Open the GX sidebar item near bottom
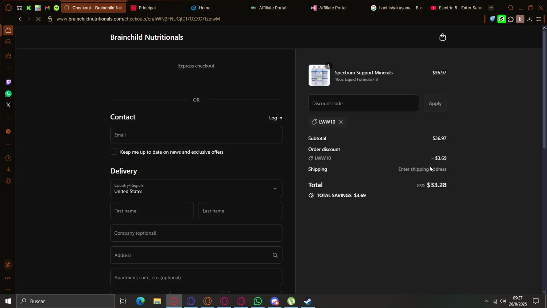 tap(8, 278)
